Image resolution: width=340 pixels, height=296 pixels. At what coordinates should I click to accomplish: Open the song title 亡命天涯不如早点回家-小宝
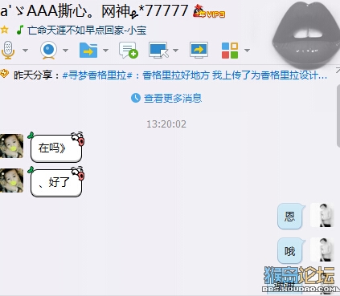click(87, 30)
